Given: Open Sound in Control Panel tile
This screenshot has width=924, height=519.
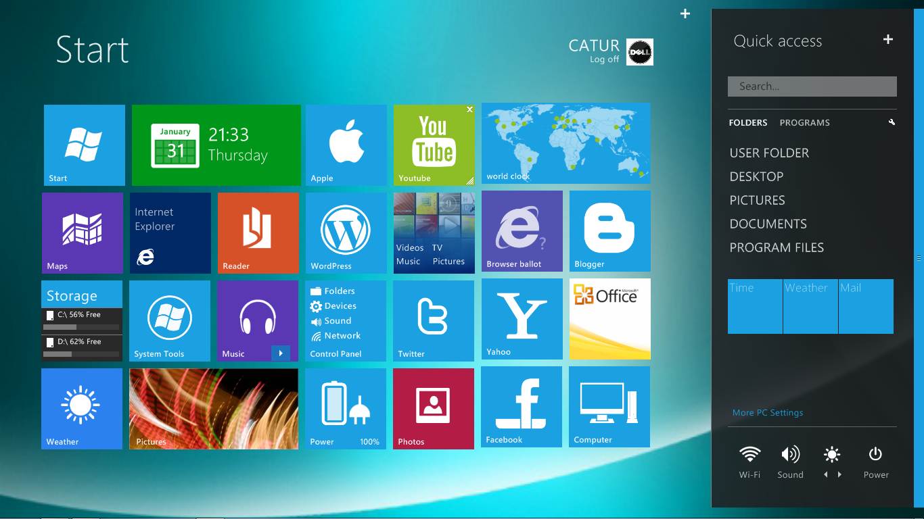Looking at the screenshot, I should [331, 321].
